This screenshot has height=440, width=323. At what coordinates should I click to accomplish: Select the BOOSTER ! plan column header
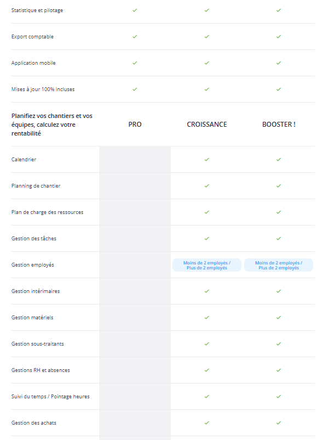[279, 125]
